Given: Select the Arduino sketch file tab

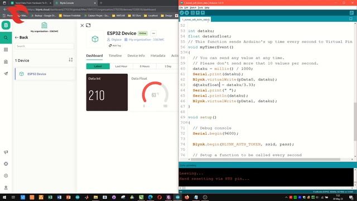Looking at the screenshot, I should 195,20.
